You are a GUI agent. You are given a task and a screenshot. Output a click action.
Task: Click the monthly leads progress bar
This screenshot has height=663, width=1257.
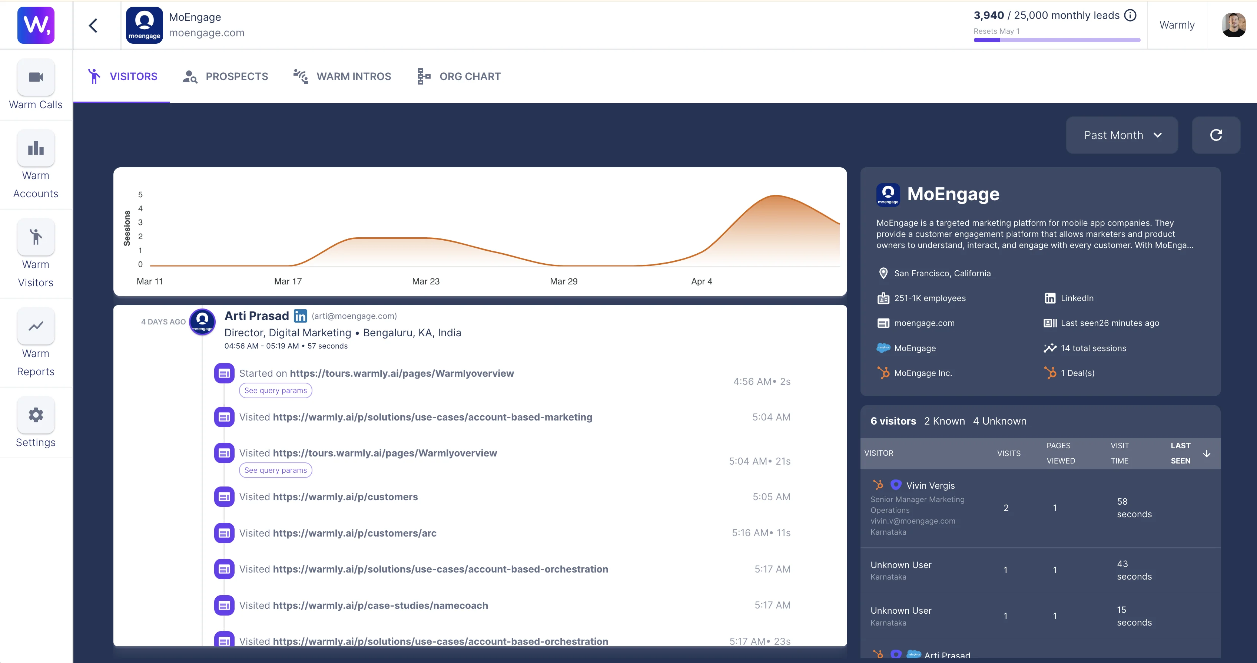(x=1057, y=40)
